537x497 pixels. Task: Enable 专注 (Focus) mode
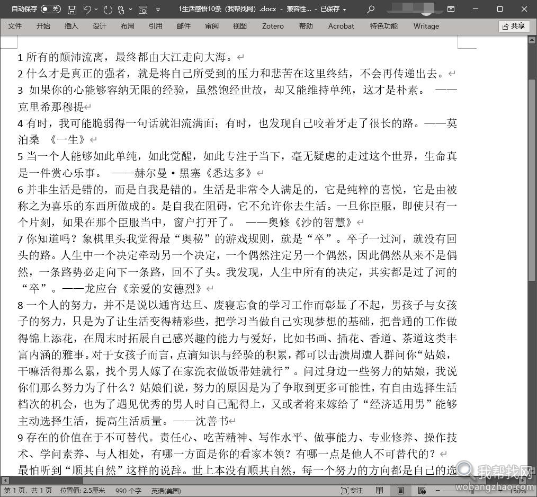click(352, 491)
